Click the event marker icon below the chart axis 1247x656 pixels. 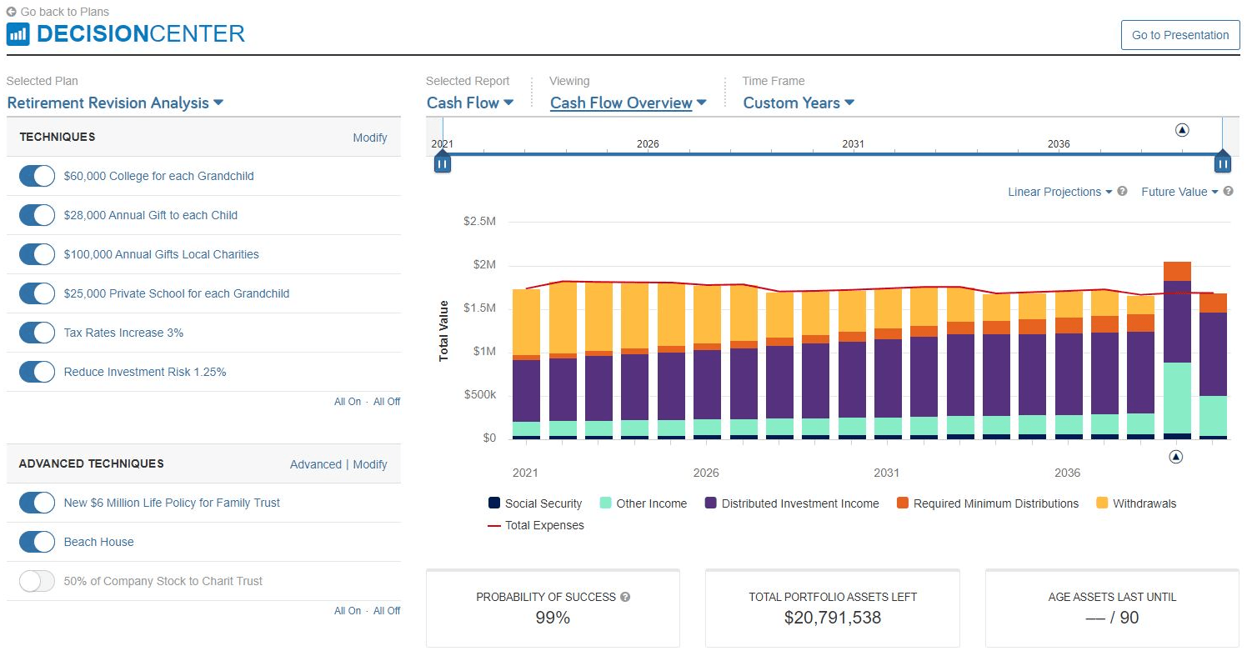[1175, 457]
